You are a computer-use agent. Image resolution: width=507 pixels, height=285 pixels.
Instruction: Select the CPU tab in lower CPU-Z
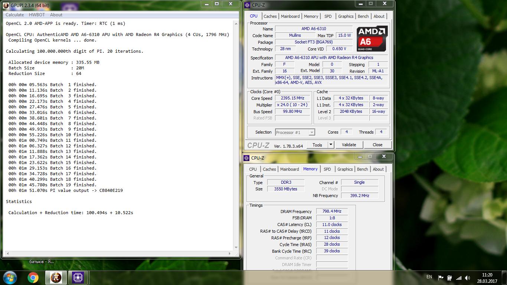253,169
